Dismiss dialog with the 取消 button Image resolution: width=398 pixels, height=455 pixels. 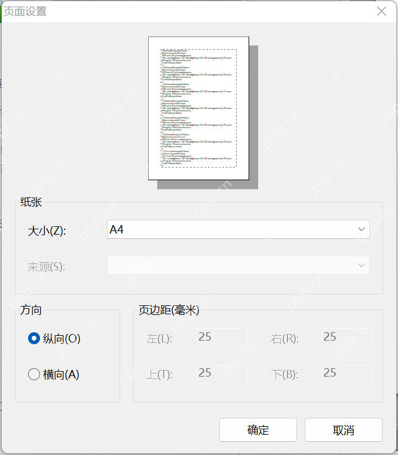coord(344,430)
